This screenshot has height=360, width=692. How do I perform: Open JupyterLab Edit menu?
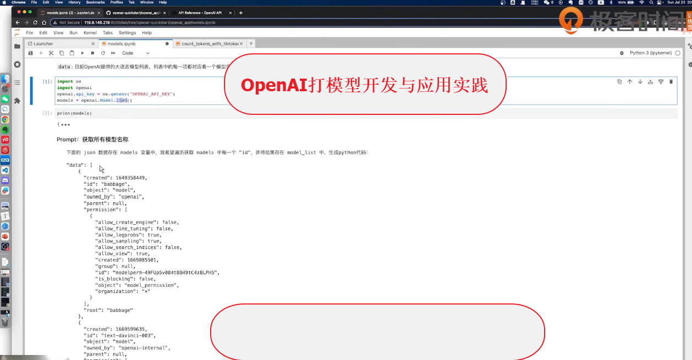[x=43, y=33]
